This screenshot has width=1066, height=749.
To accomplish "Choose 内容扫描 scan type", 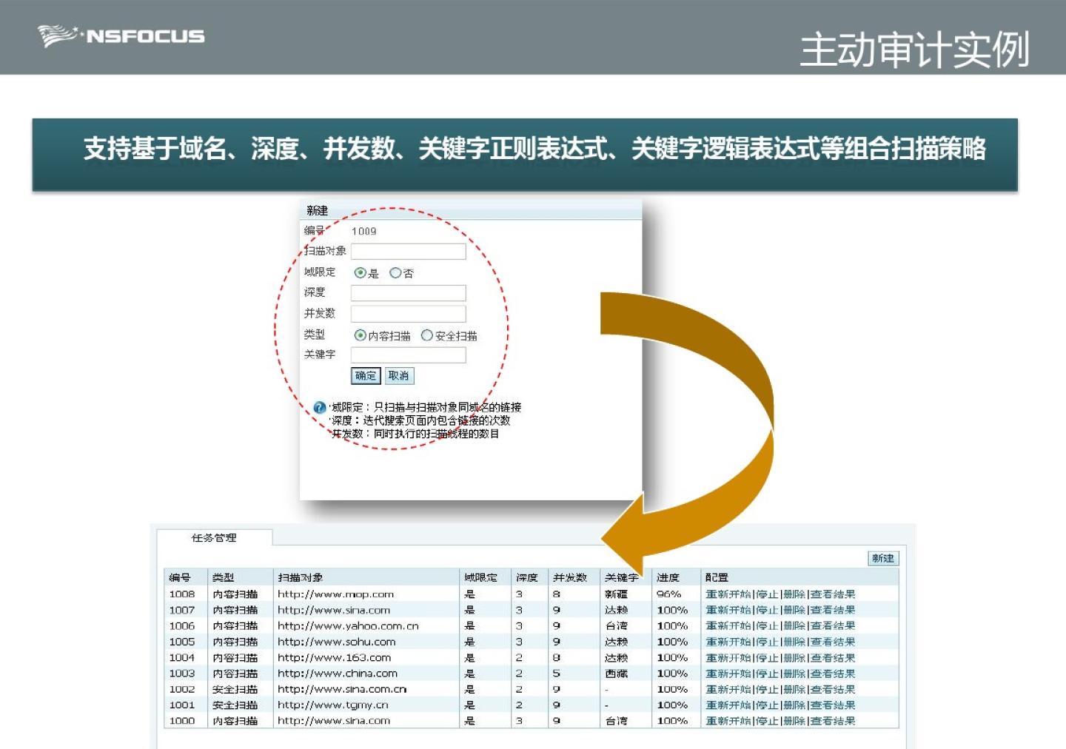I will [x=360, y=335].
